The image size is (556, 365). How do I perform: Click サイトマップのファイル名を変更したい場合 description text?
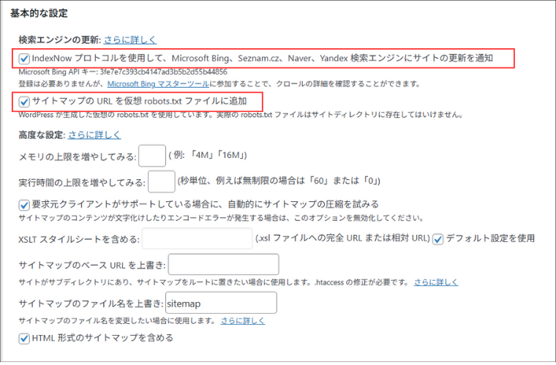coord(117,320)
